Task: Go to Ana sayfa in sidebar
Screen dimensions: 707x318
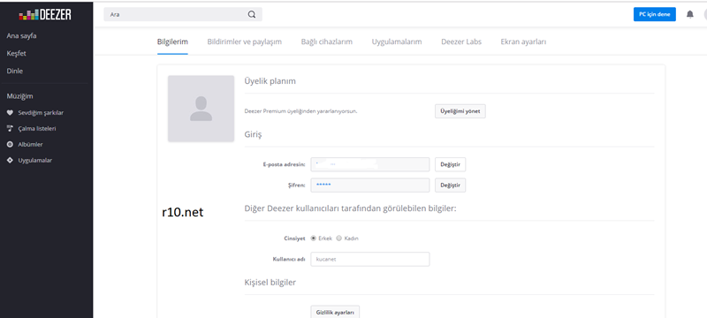Action: [21, 35]
